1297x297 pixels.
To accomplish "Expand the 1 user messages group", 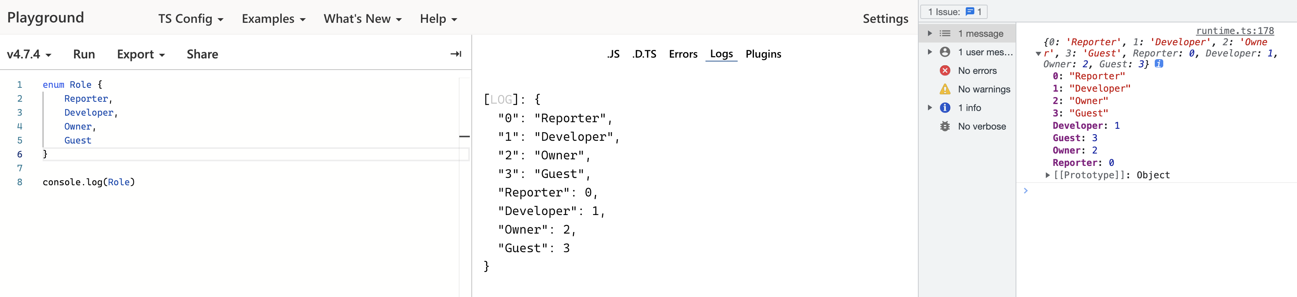I will click(930, 52).
